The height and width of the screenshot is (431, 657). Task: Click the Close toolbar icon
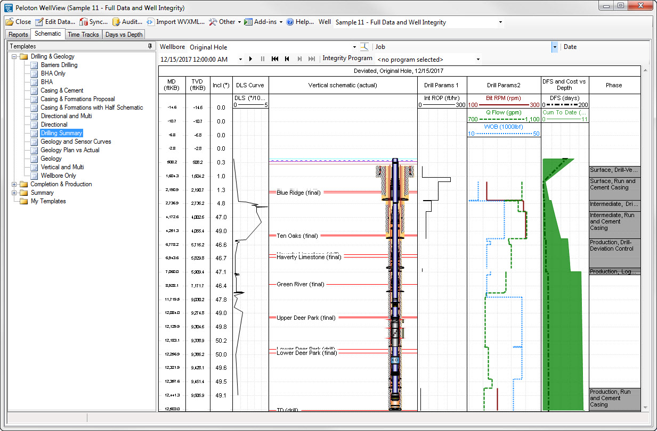click(x=10, y=22)
